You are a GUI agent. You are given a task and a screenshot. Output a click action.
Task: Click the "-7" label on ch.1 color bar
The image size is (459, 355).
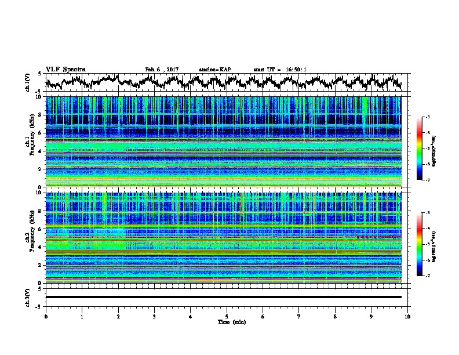[x=428, y=180]
